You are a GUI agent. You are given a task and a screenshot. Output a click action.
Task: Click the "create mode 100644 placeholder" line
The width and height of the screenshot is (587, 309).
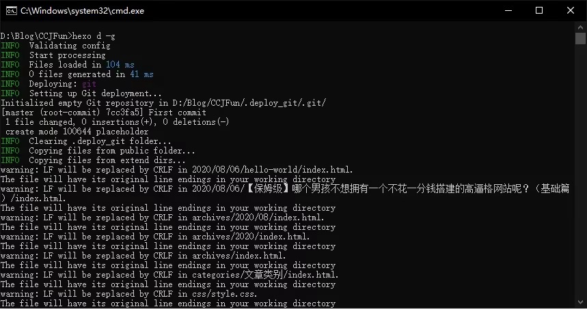(77, 132)
